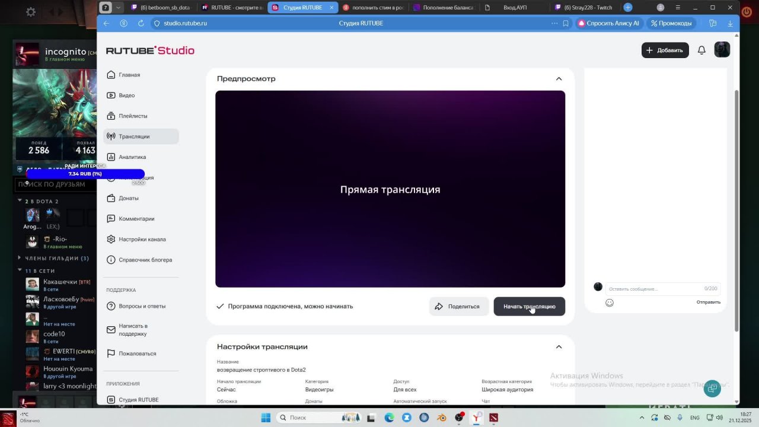Open Донаты in the sidebar

(x=141, y=198)
